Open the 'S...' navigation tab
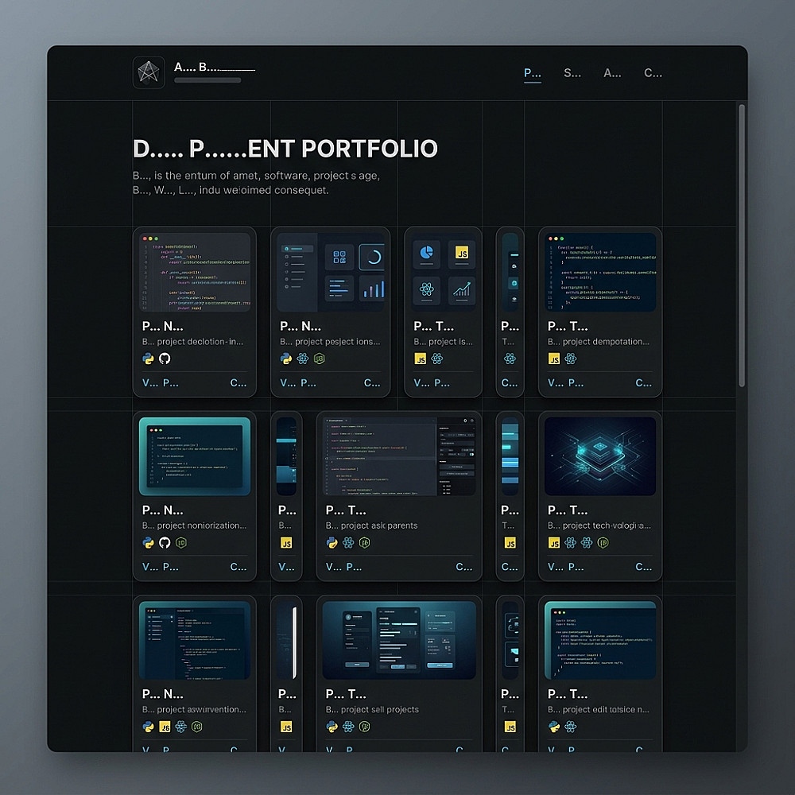795x795 pixels. (x=572, y=73)
